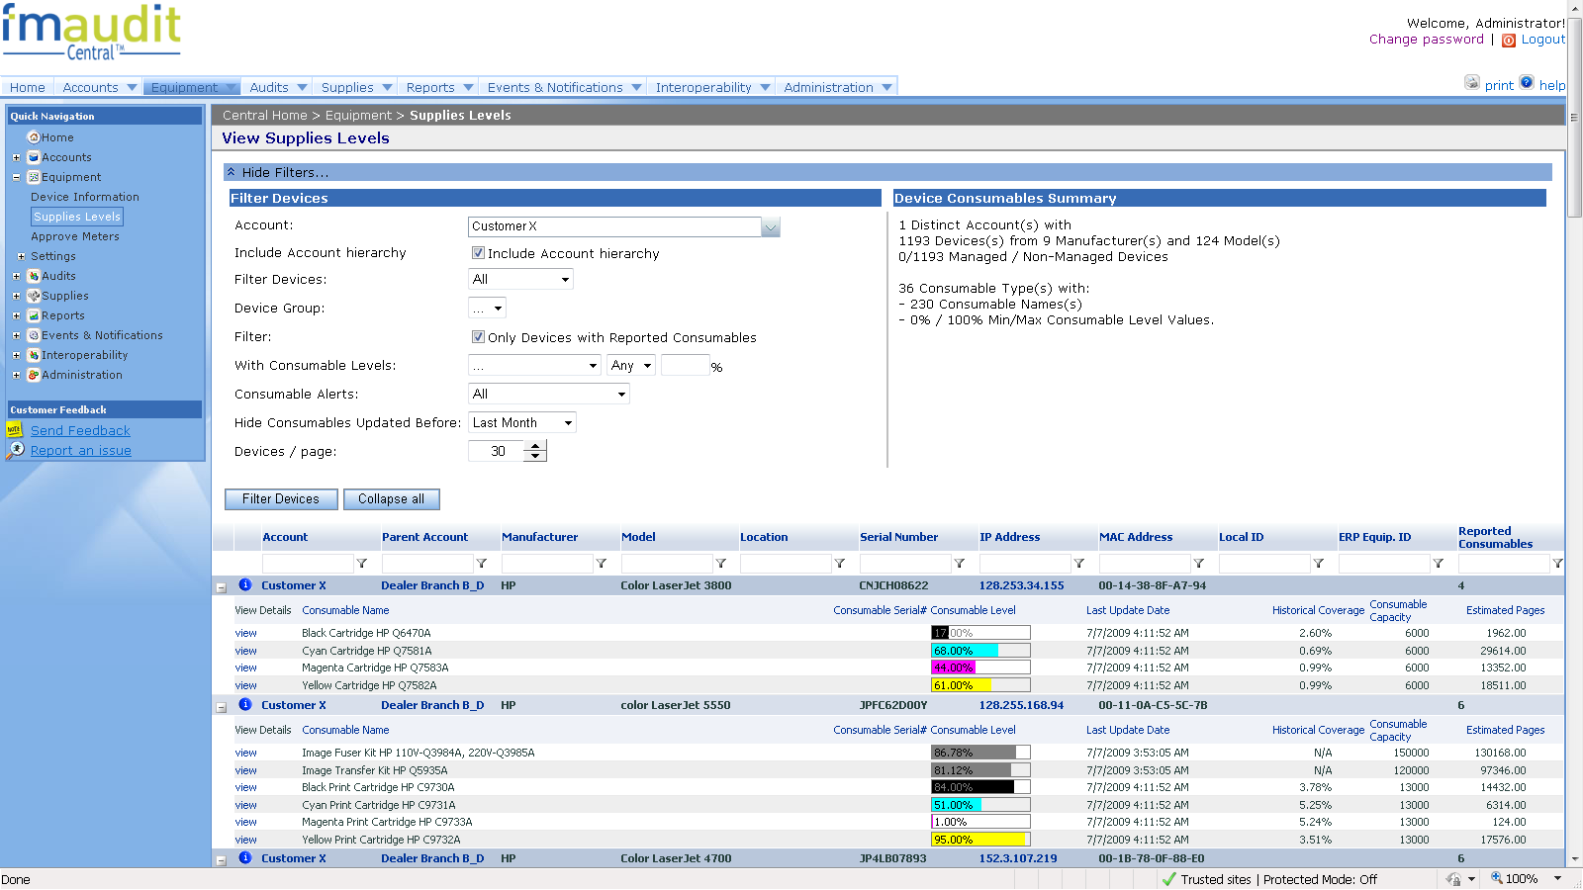Increase the Devices per page stepper
The image size is (1583, 890).
click(x=535, y=446)
